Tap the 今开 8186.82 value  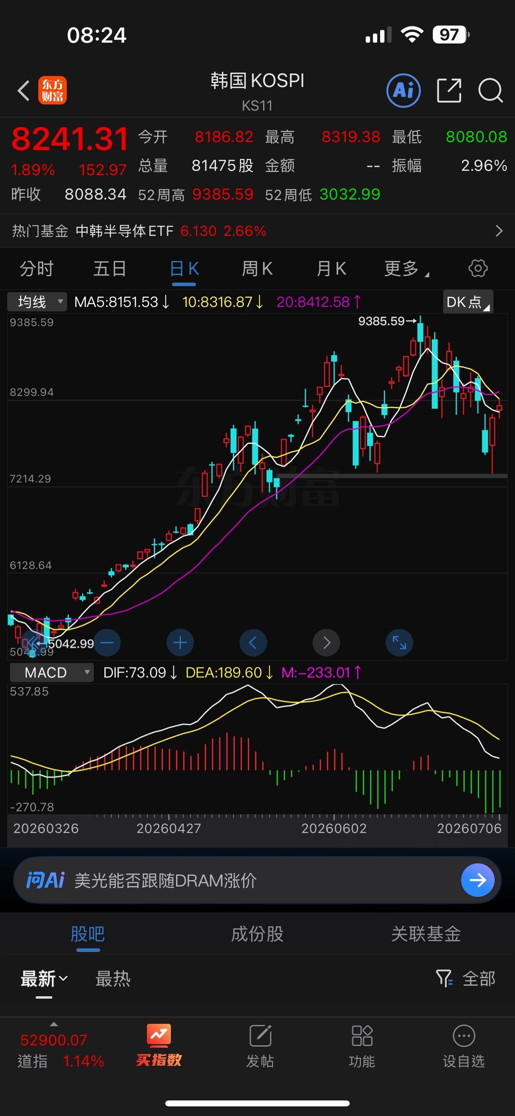click(224, 137)
